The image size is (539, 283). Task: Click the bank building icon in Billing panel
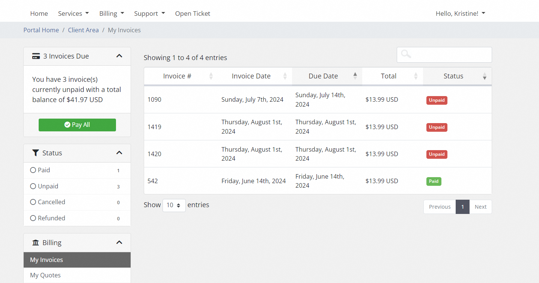pos(36,243)
